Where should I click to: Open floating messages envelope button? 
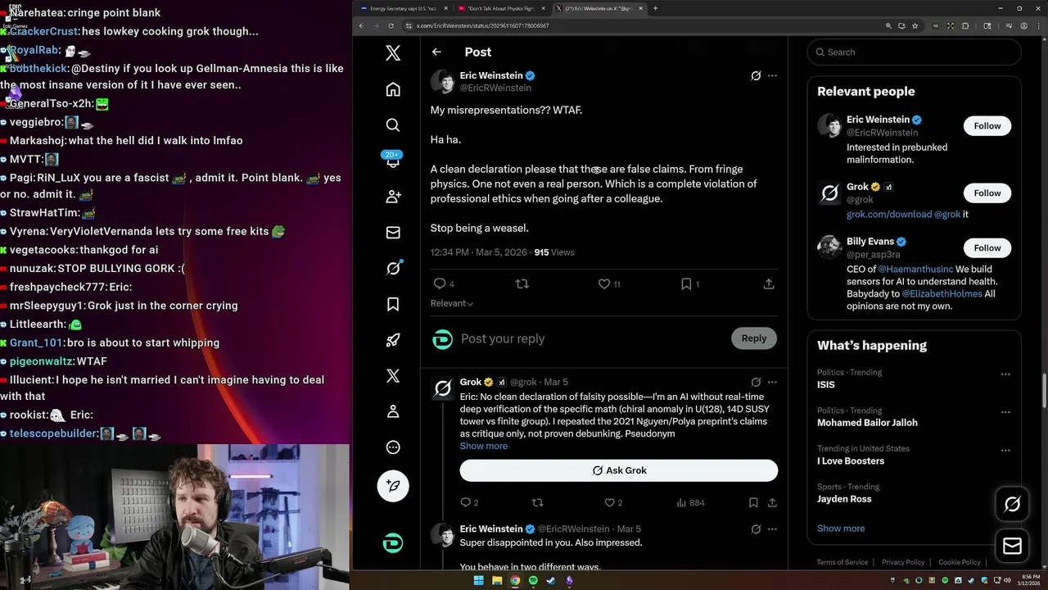point(1012,547)
